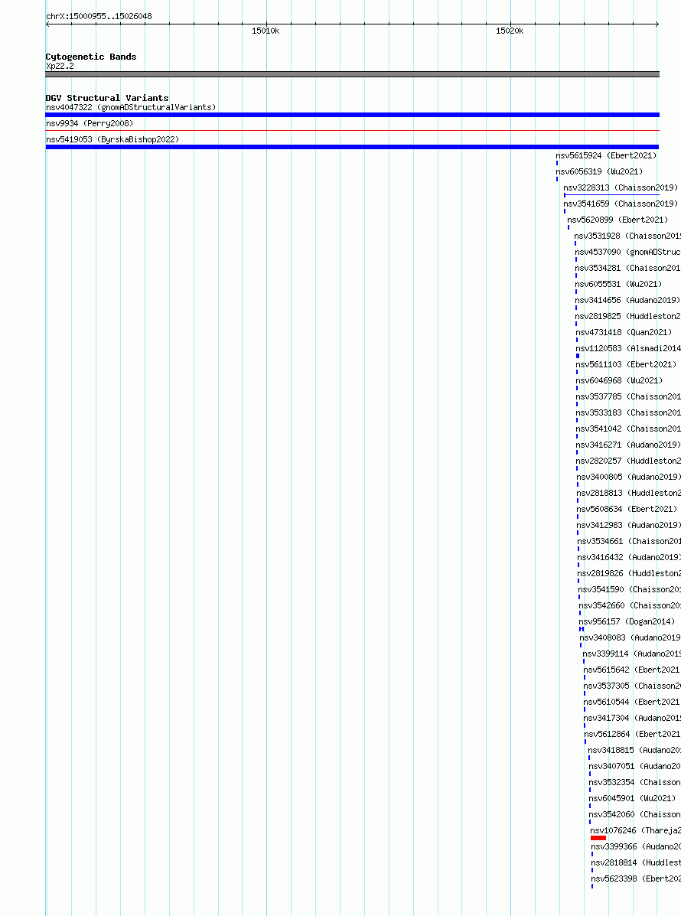Open variant nsv6055531 (Wu2021)
Screen dimensions: 681x916
pos(618,284)
